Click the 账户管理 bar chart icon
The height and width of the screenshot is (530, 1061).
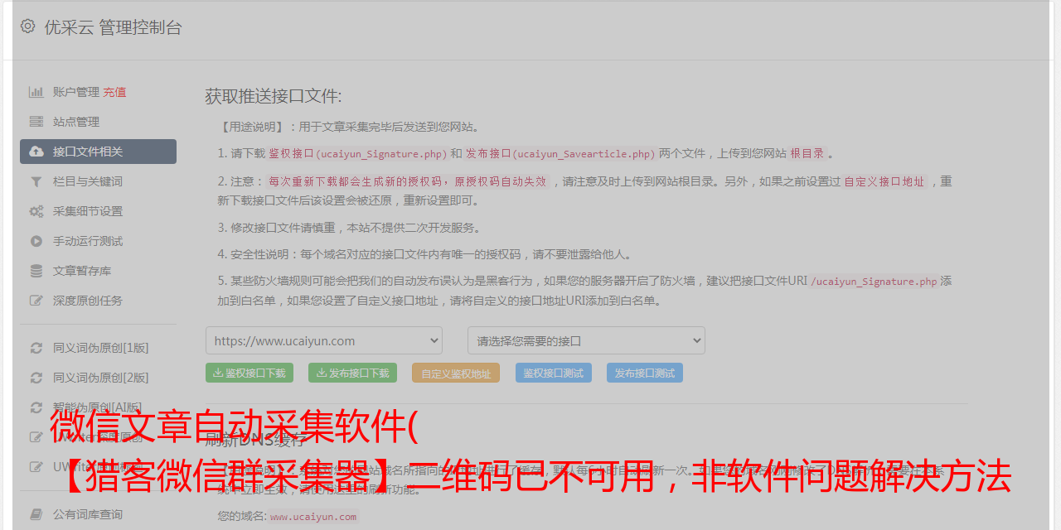(36, 92)
